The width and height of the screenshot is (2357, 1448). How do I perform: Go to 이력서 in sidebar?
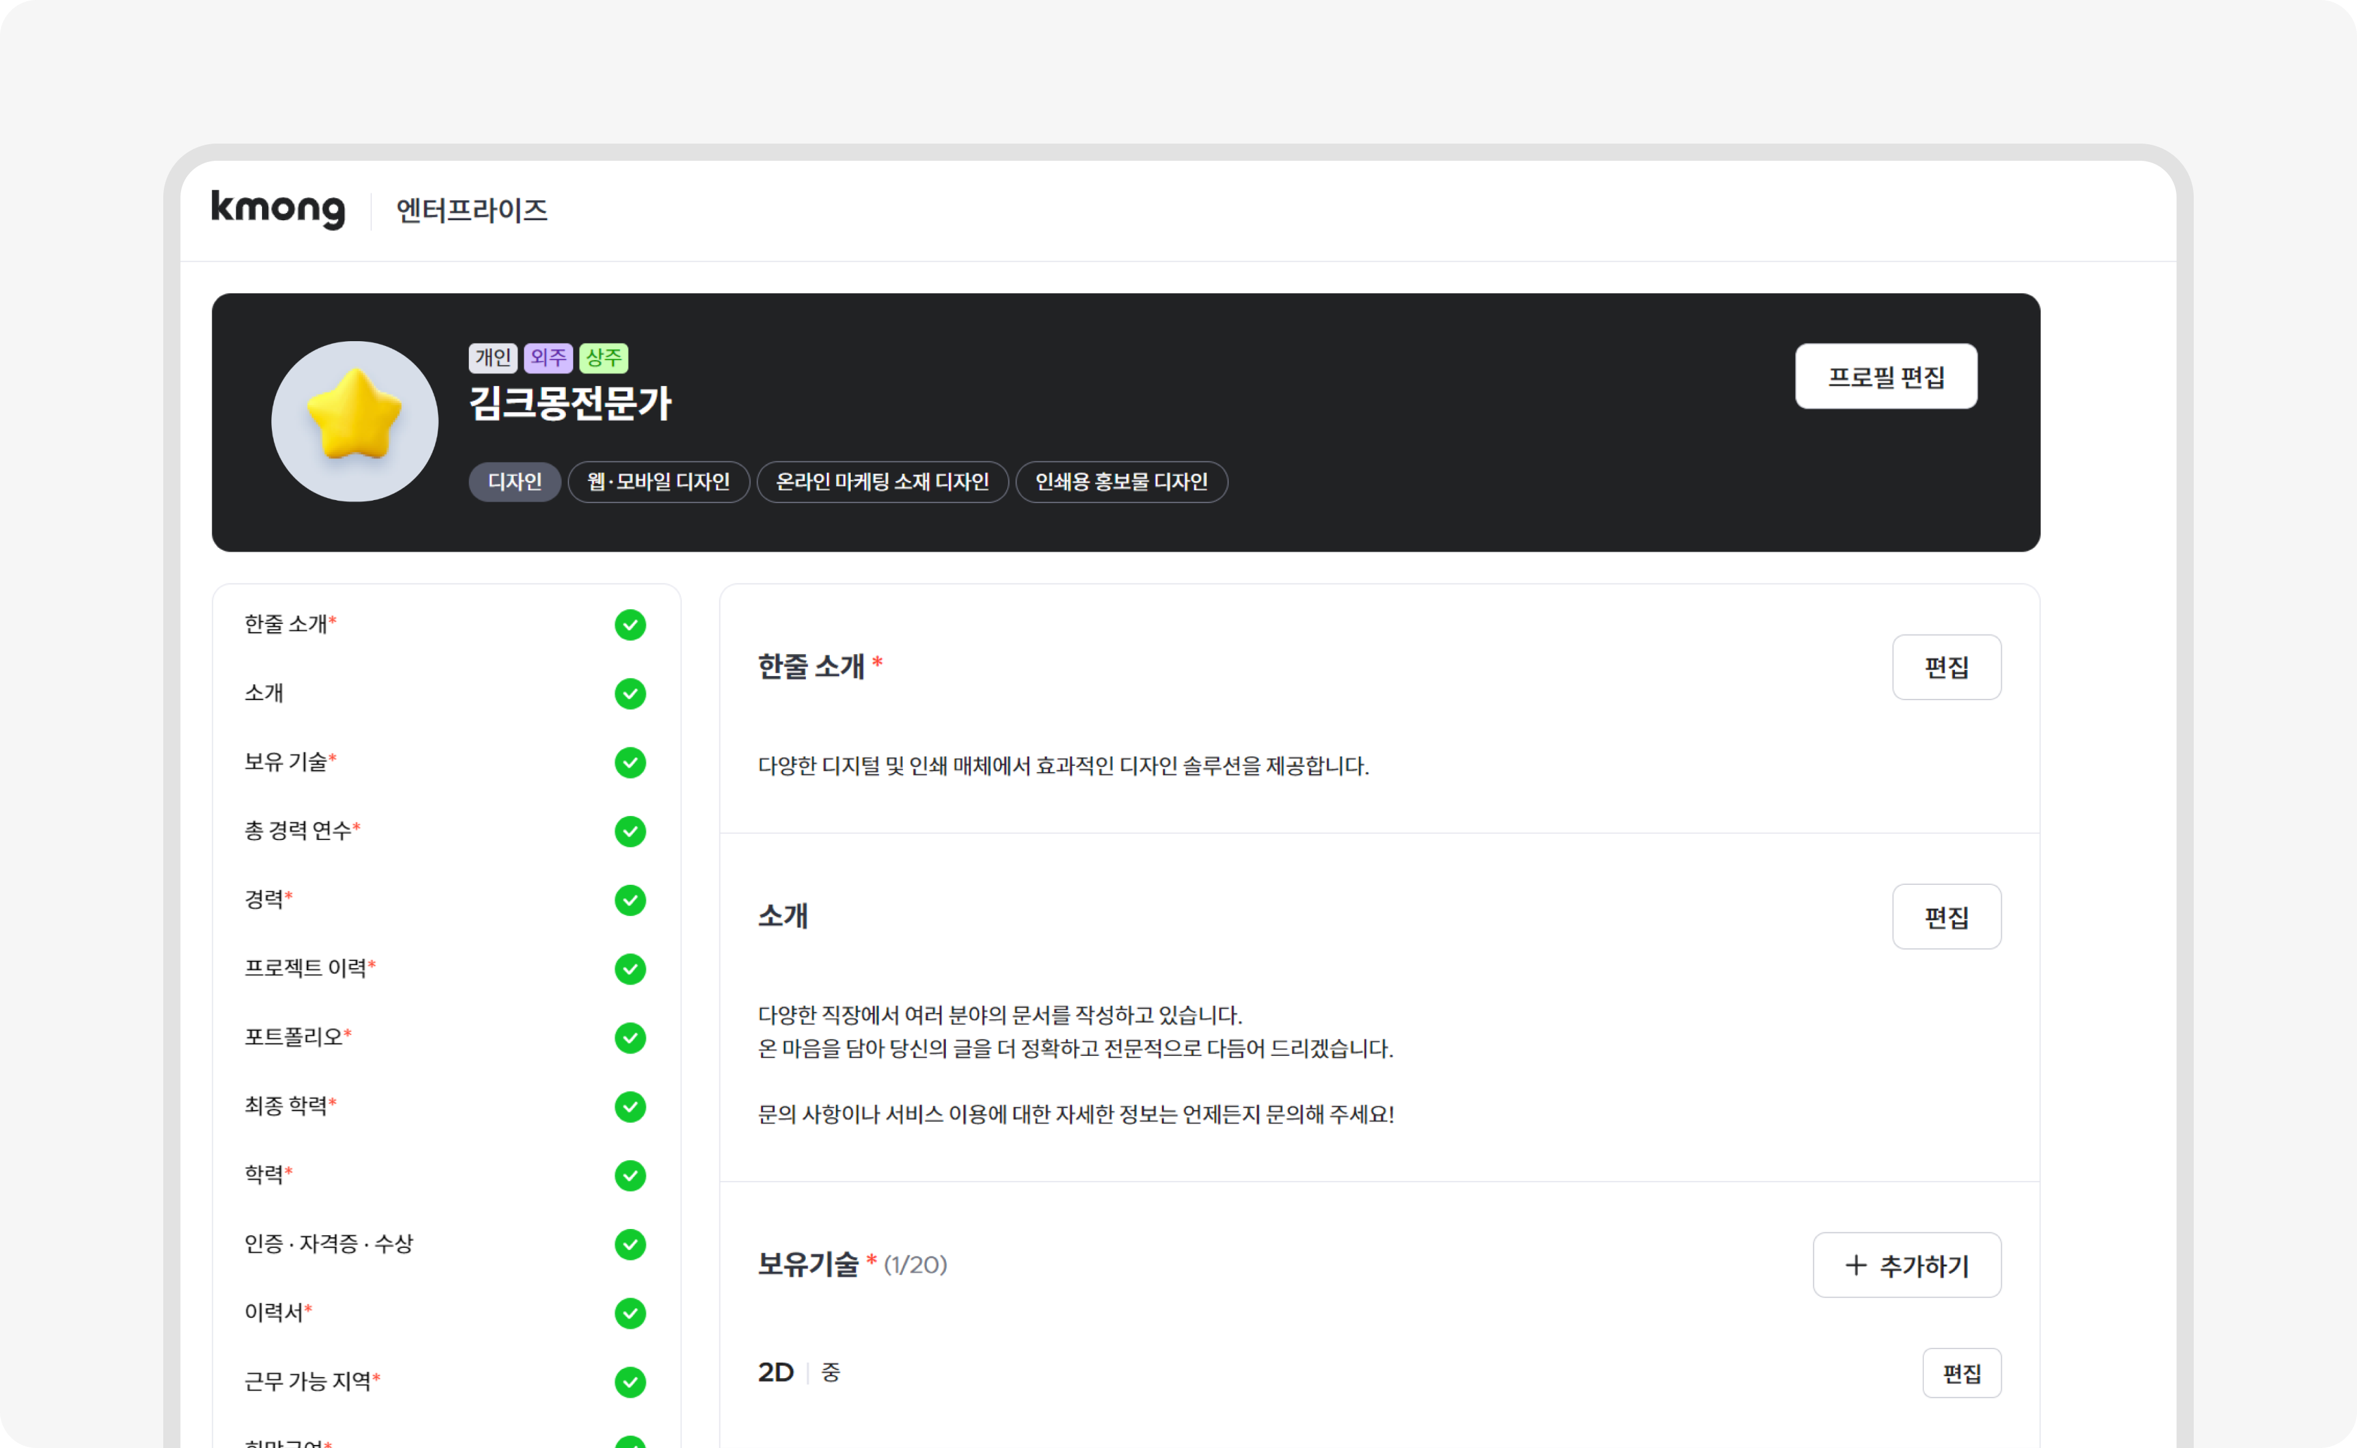click(x=279, y=1314)
